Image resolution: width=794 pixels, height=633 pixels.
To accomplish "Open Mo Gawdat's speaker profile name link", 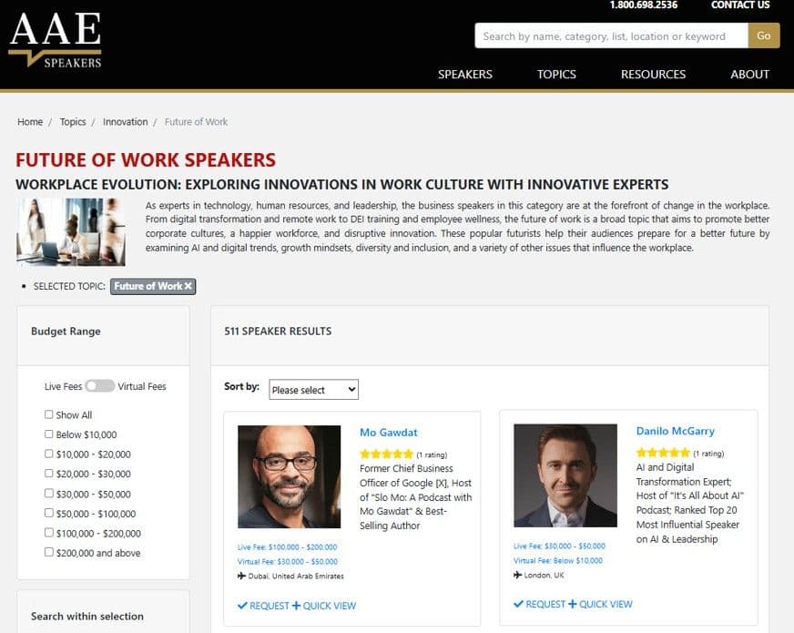I will [x=389, y=433].
